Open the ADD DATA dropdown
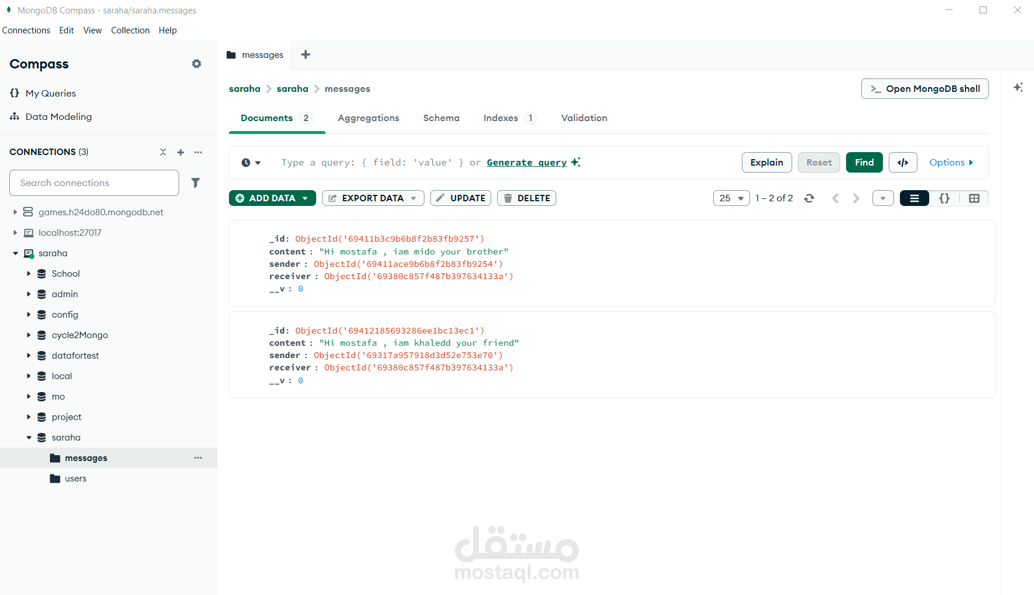 coord(272,198)
